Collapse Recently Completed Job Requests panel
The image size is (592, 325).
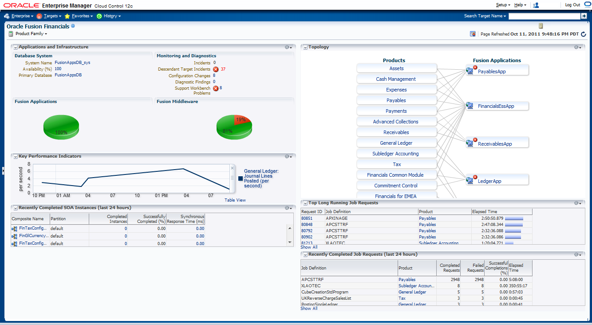pyautogui.click(x=304, y=254)
